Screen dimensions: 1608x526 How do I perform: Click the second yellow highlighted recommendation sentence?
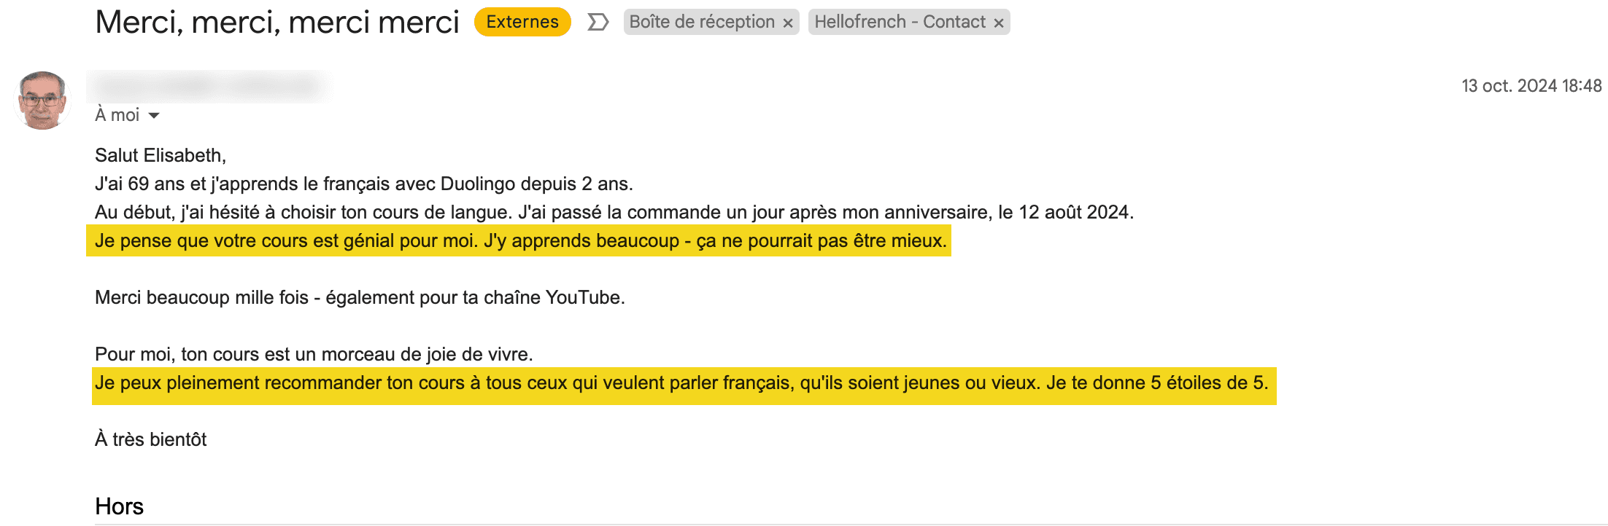click(682, 382)
